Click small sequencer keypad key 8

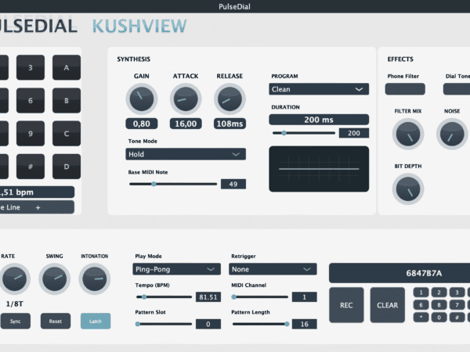tap(439, 305)
